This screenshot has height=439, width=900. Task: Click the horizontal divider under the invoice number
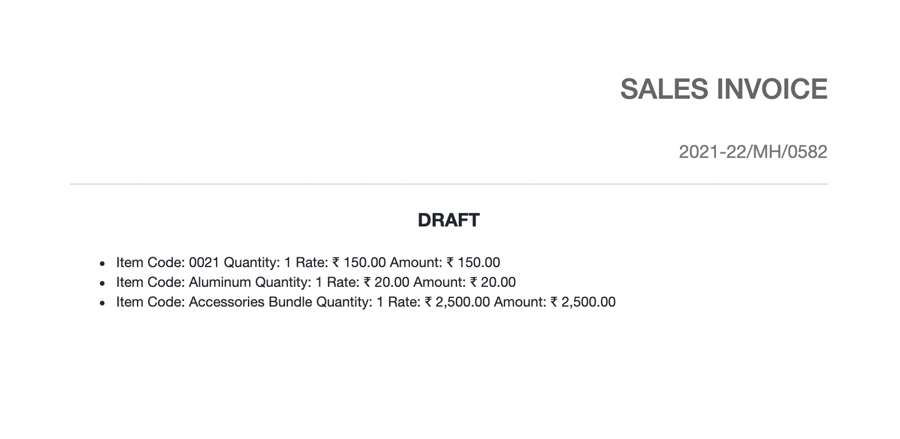coord(448,184)
